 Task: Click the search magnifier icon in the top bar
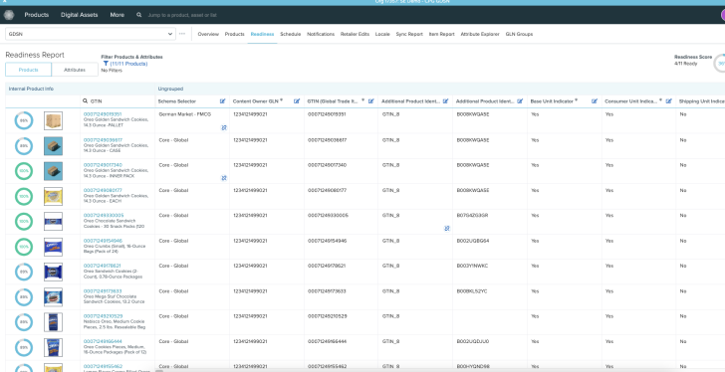138,15
